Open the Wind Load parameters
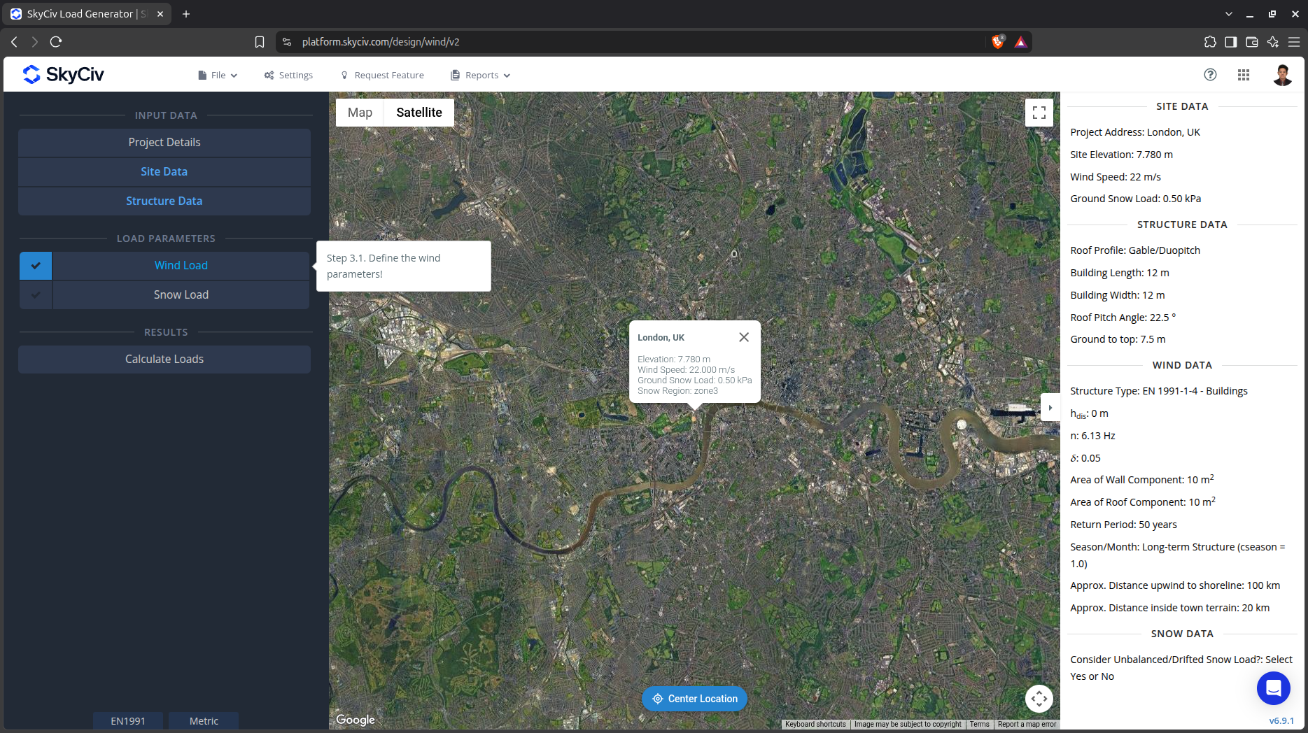This screenshot has width=1308, height=733. (x=181, y=266)
